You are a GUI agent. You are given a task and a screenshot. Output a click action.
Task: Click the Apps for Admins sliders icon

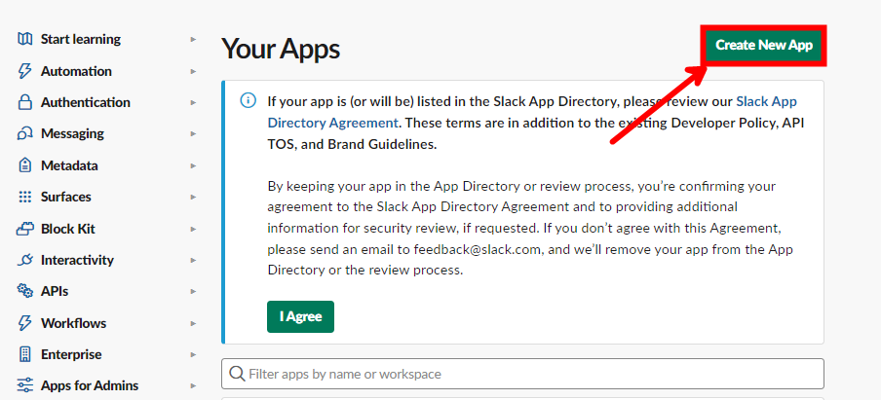[x=24, y=385]
